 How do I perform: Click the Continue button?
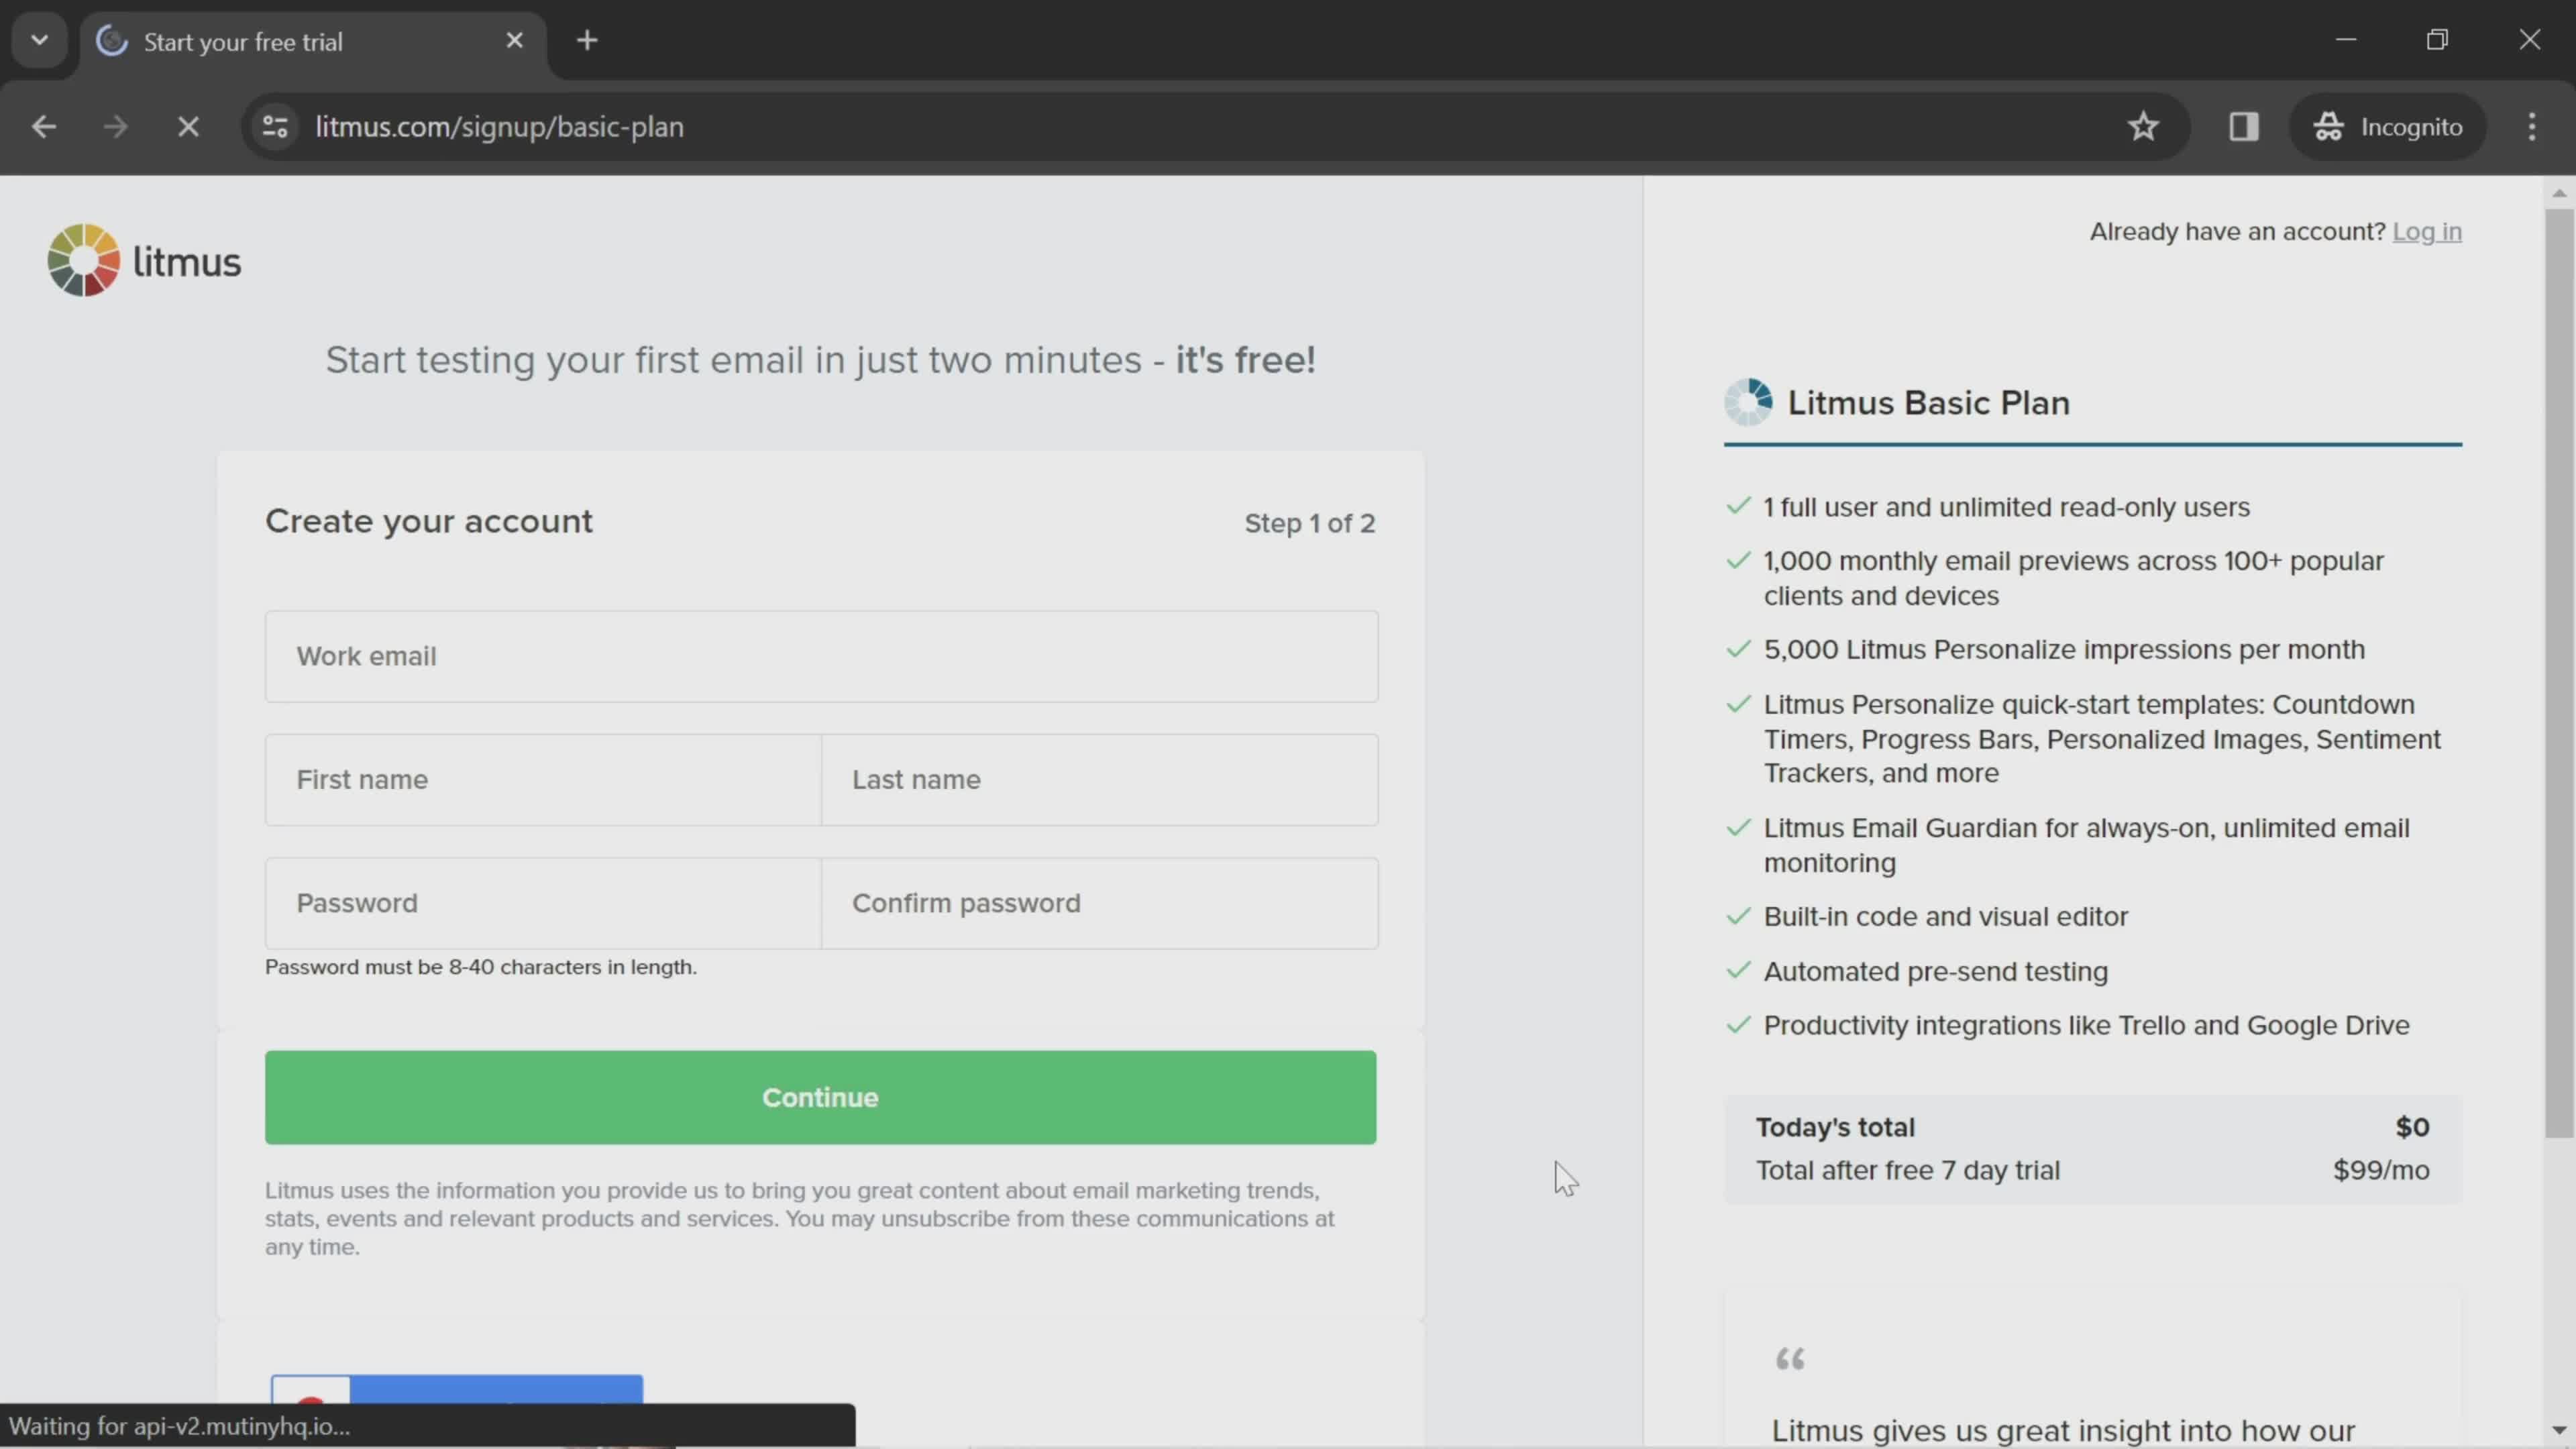point(820,1097)
